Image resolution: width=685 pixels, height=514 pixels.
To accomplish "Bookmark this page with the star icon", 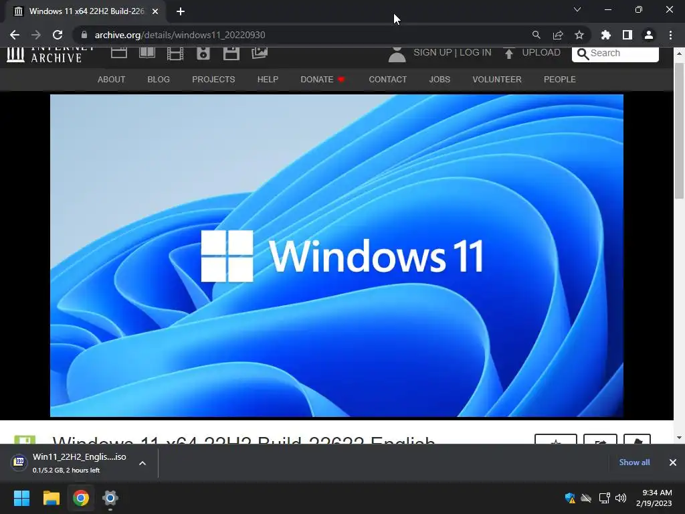I will (x=579, y=35).
